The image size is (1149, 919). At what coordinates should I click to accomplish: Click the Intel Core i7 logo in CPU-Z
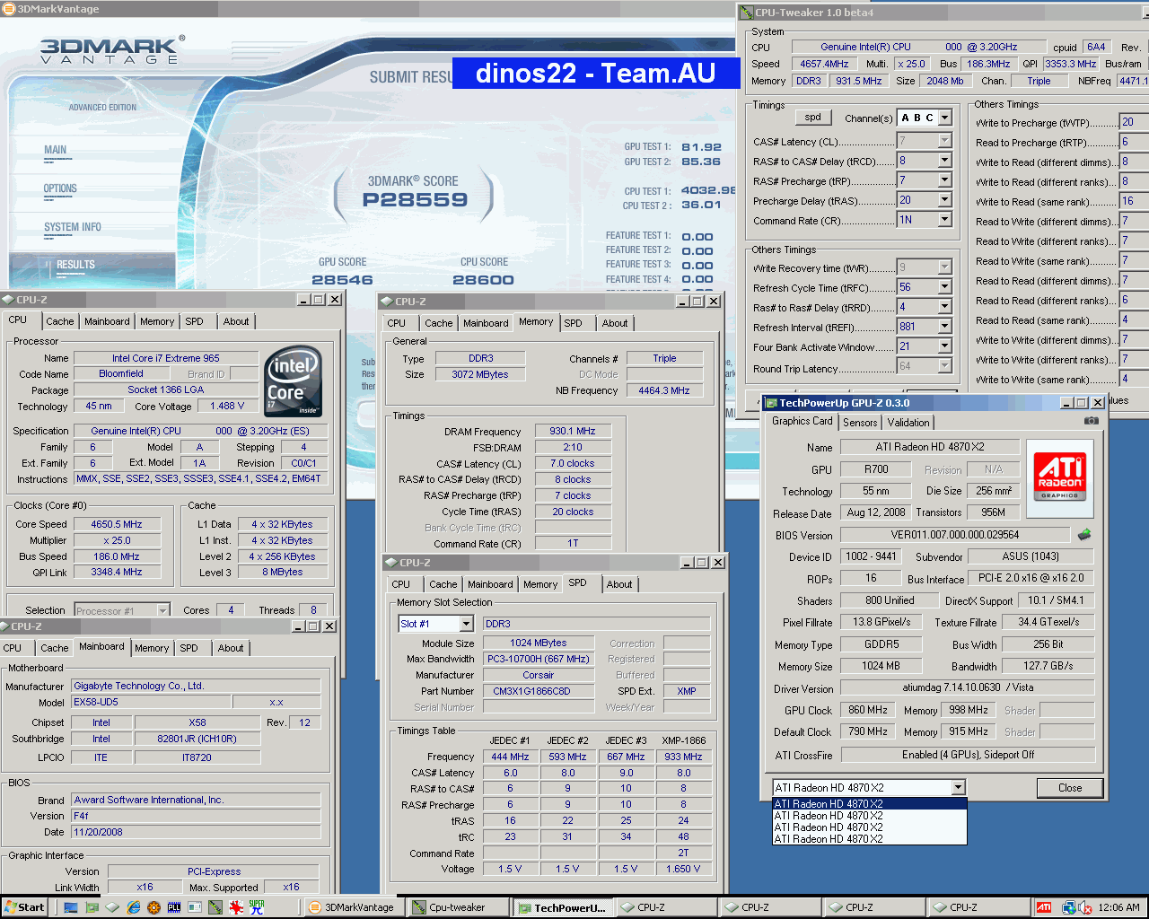pyautogui.click(x=293, y=382)
